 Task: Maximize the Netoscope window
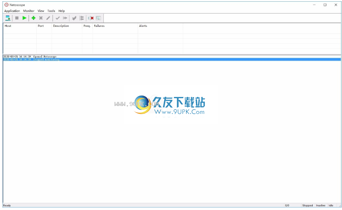(x=325, y=5)
